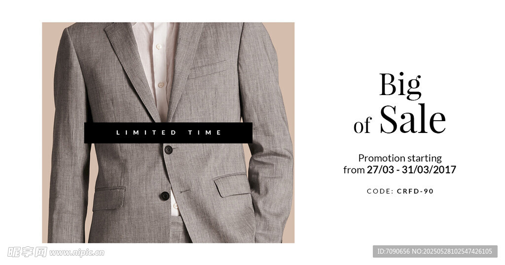The width and height of the screenshot is (505, 265).
Task: Open the www.nipic.com watermark link
Action: pos(77,253)
